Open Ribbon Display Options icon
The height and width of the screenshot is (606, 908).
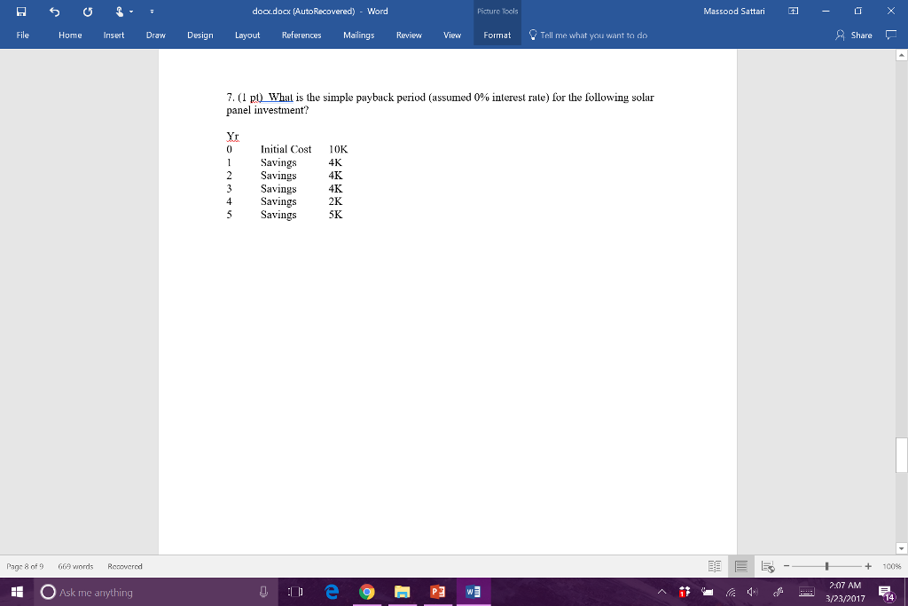click(794, 11)
